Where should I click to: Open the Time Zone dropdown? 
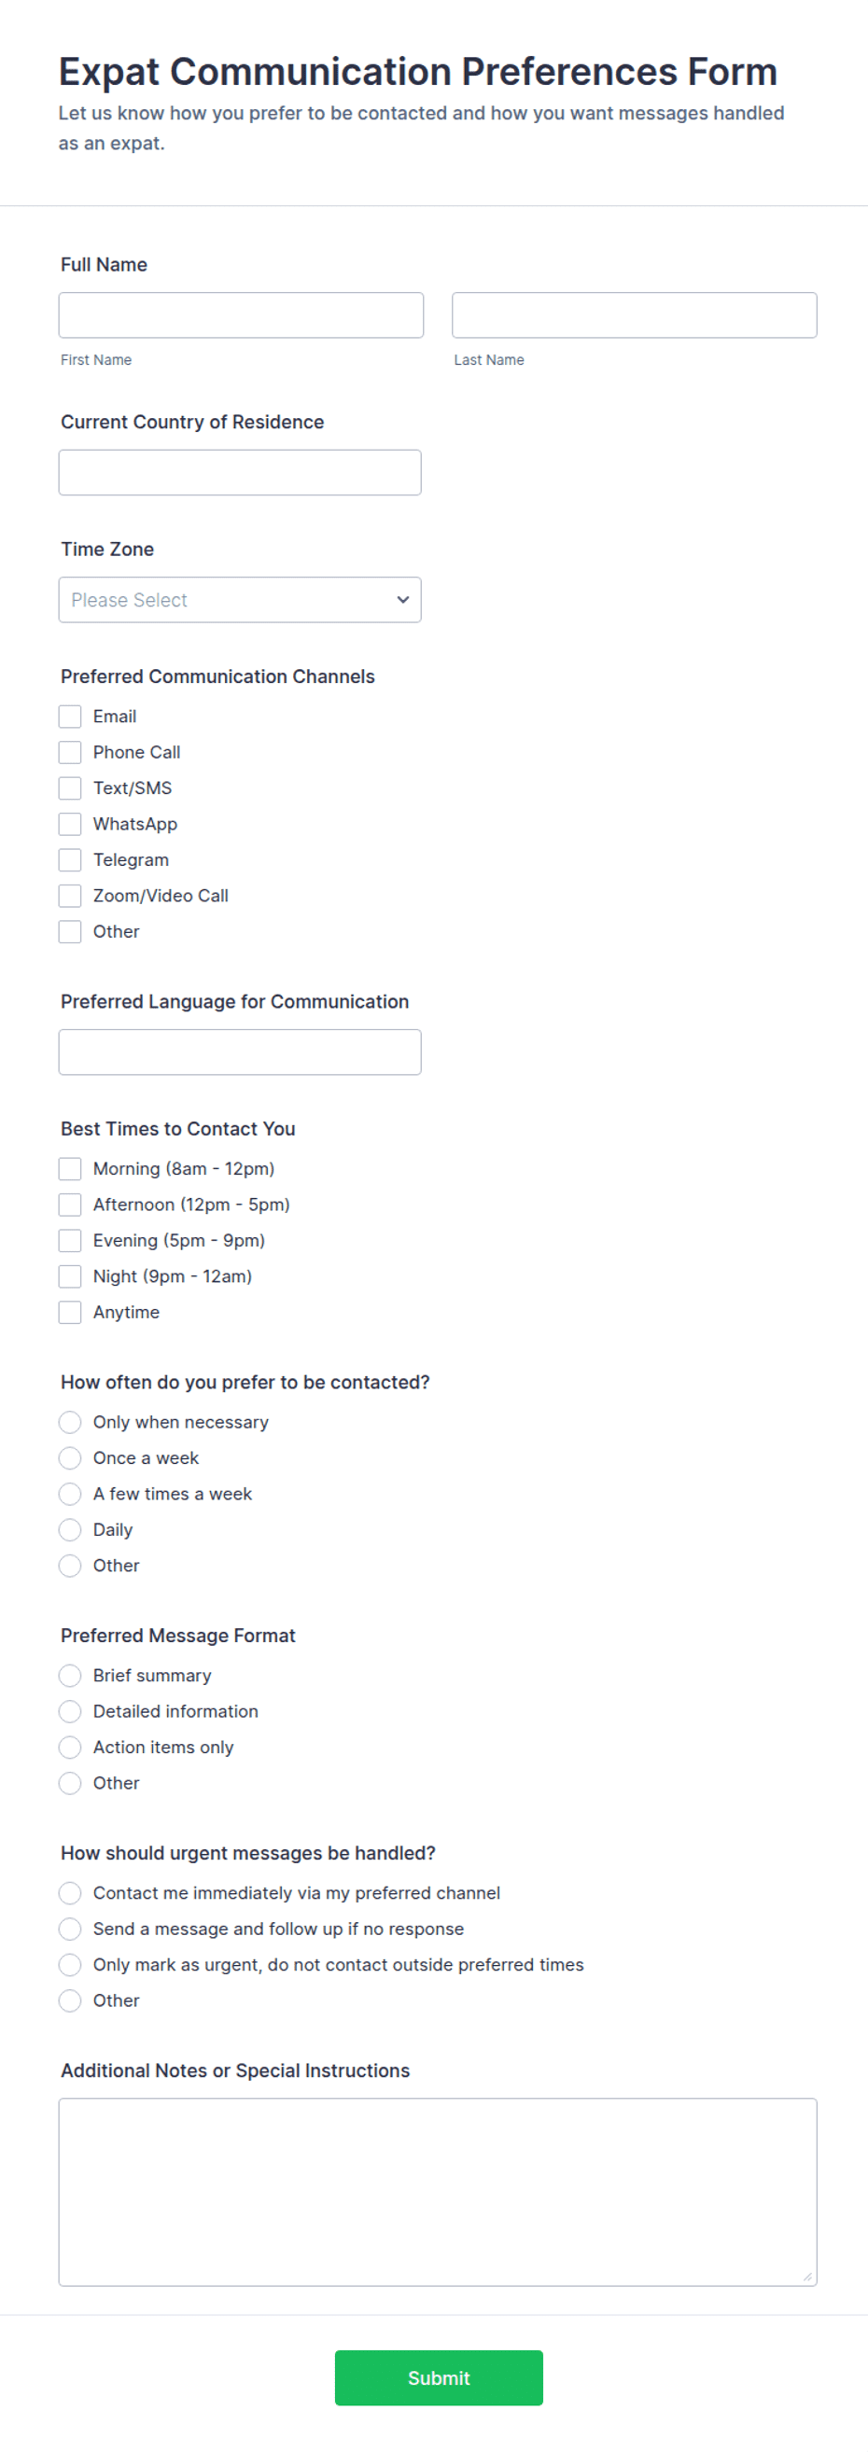[x=240, y=600]
